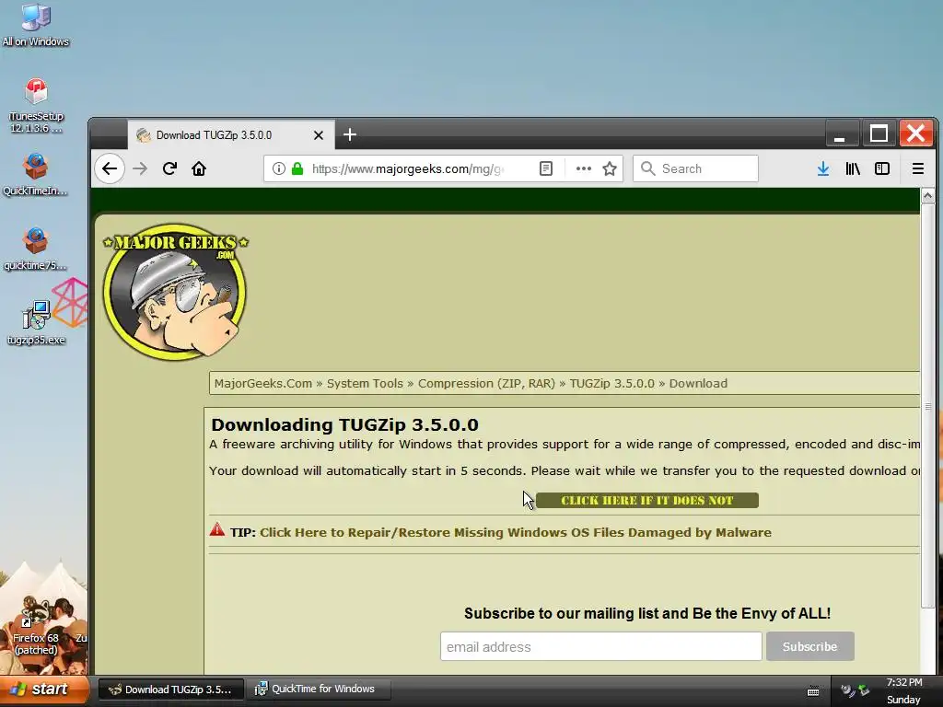943x707 pixels.
Task: Open TUGZip 3.5.0.0 breadcrumb link
Action: [x=612, y=384]
